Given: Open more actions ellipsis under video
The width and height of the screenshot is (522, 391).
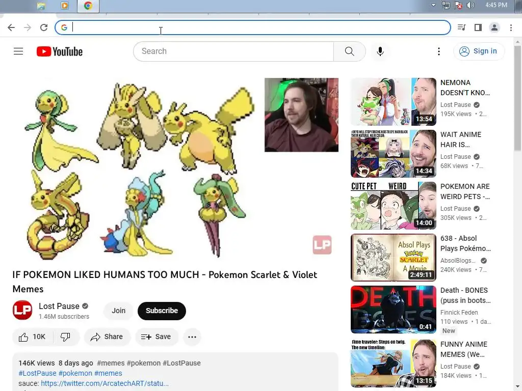Looking at the screenshot, I should pyautogui.click(x=192, y=337).
